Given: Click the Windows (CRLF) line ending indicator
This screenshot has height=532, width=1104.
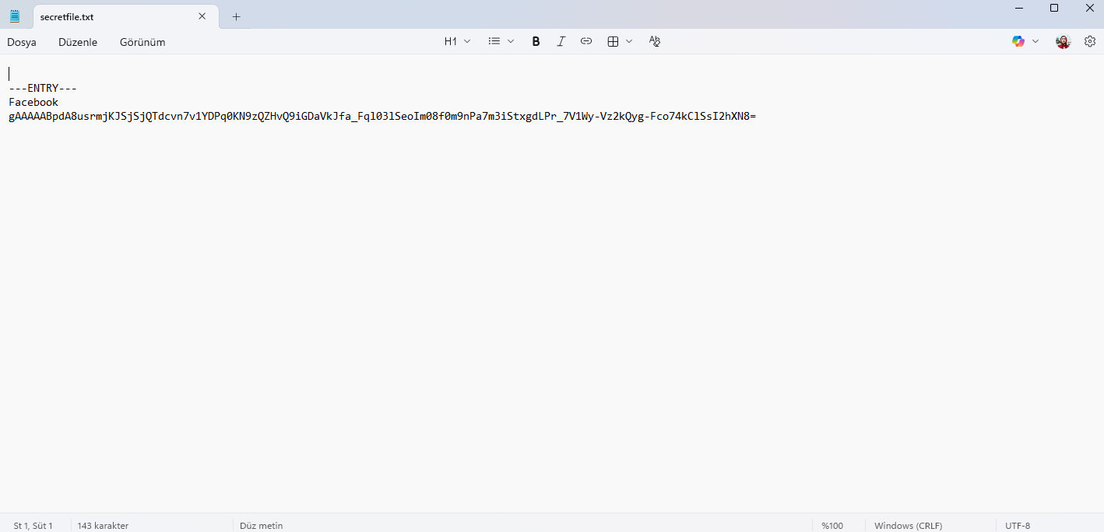Looking at the screenshot, I should tap(908, 525).
